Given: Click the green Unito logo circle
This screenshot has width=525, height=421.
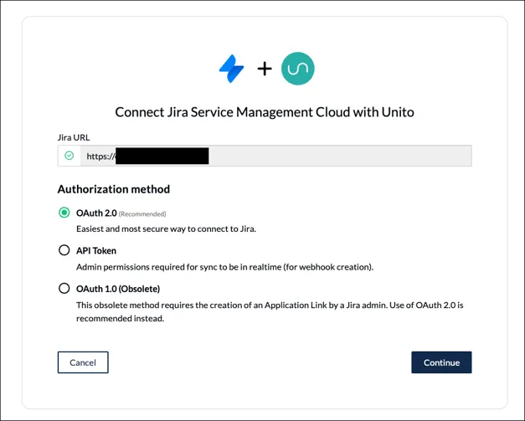Looking at the screenshot, I should click(297, 69).
